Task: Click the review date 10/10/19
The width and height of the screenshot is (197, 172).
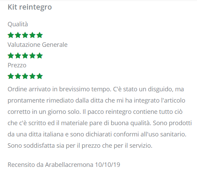Action: pyautogui.click(x=107, y=164)
